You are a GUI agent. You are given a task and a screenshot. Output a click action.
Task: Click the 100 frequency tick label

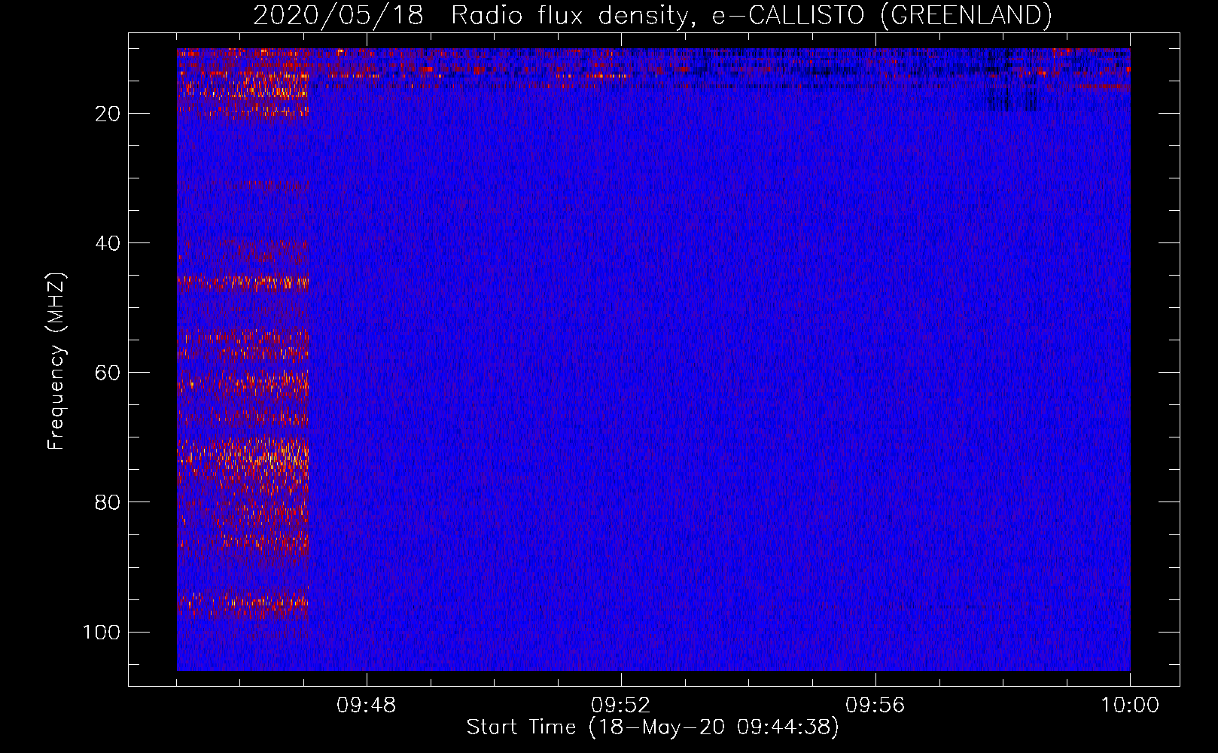(102, 632)
